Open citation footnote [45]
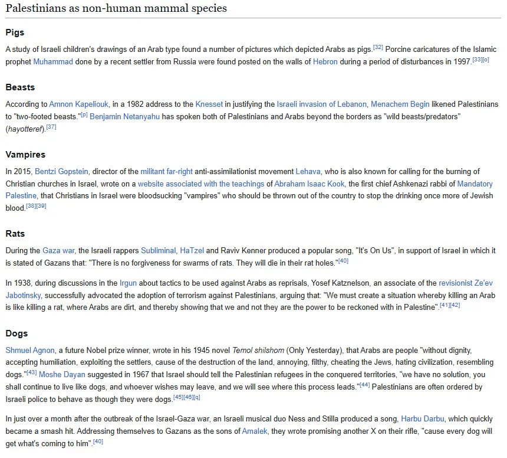 178,397
